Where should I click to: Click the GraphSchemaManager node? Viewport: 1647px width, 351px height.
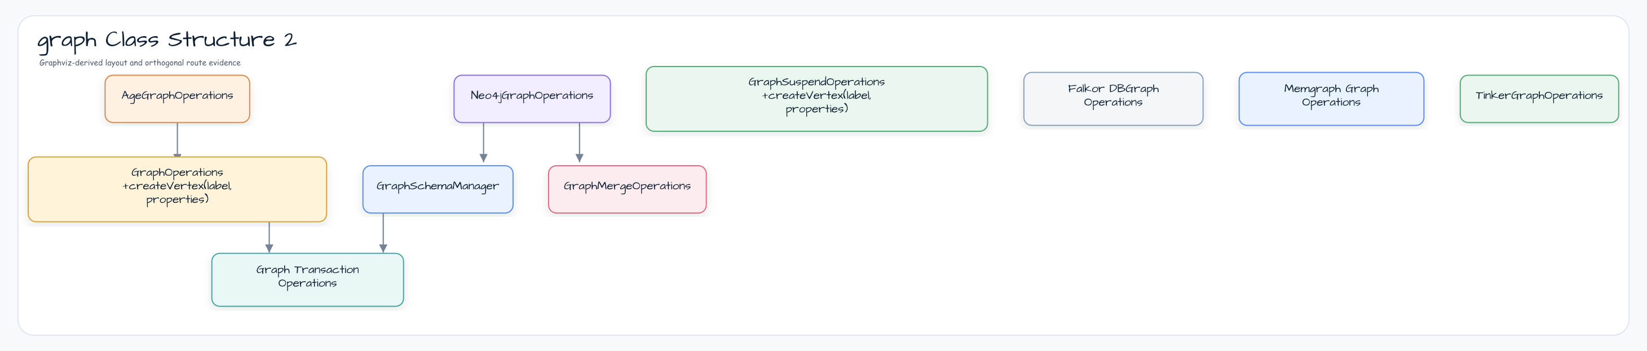(438, 189)
